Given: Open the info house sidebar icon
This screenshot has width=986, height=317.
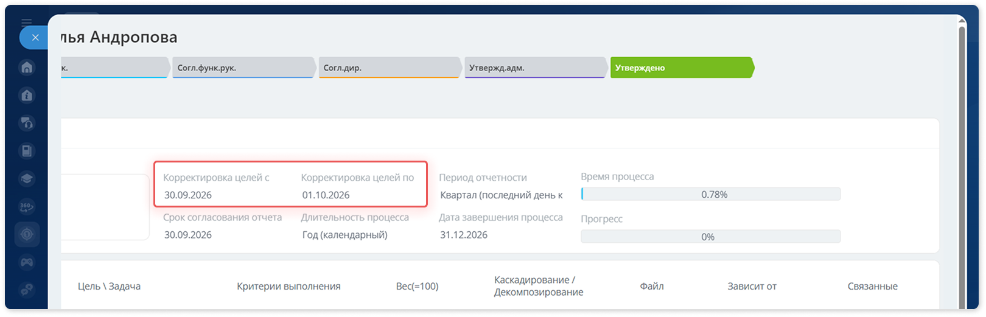Looking at the screenshot, I should click(27, 96).
